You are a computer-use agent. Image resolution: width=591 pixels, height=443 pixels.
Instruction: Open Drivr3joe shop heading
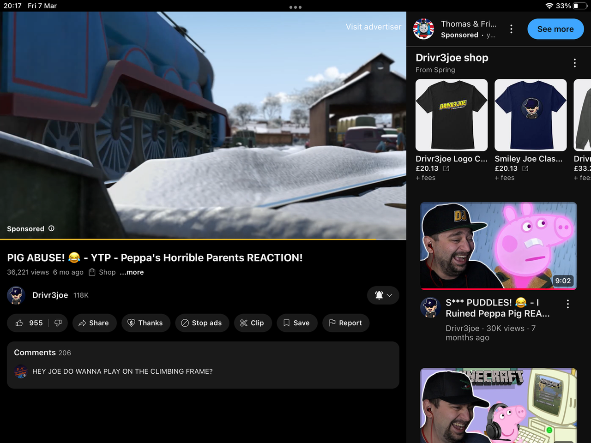click(x=452, y=58)
